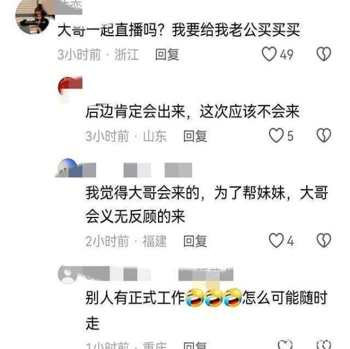This screenshot has width=350, height=349.
Task: Open the gray default avatar profile
Action: point(68,274)
